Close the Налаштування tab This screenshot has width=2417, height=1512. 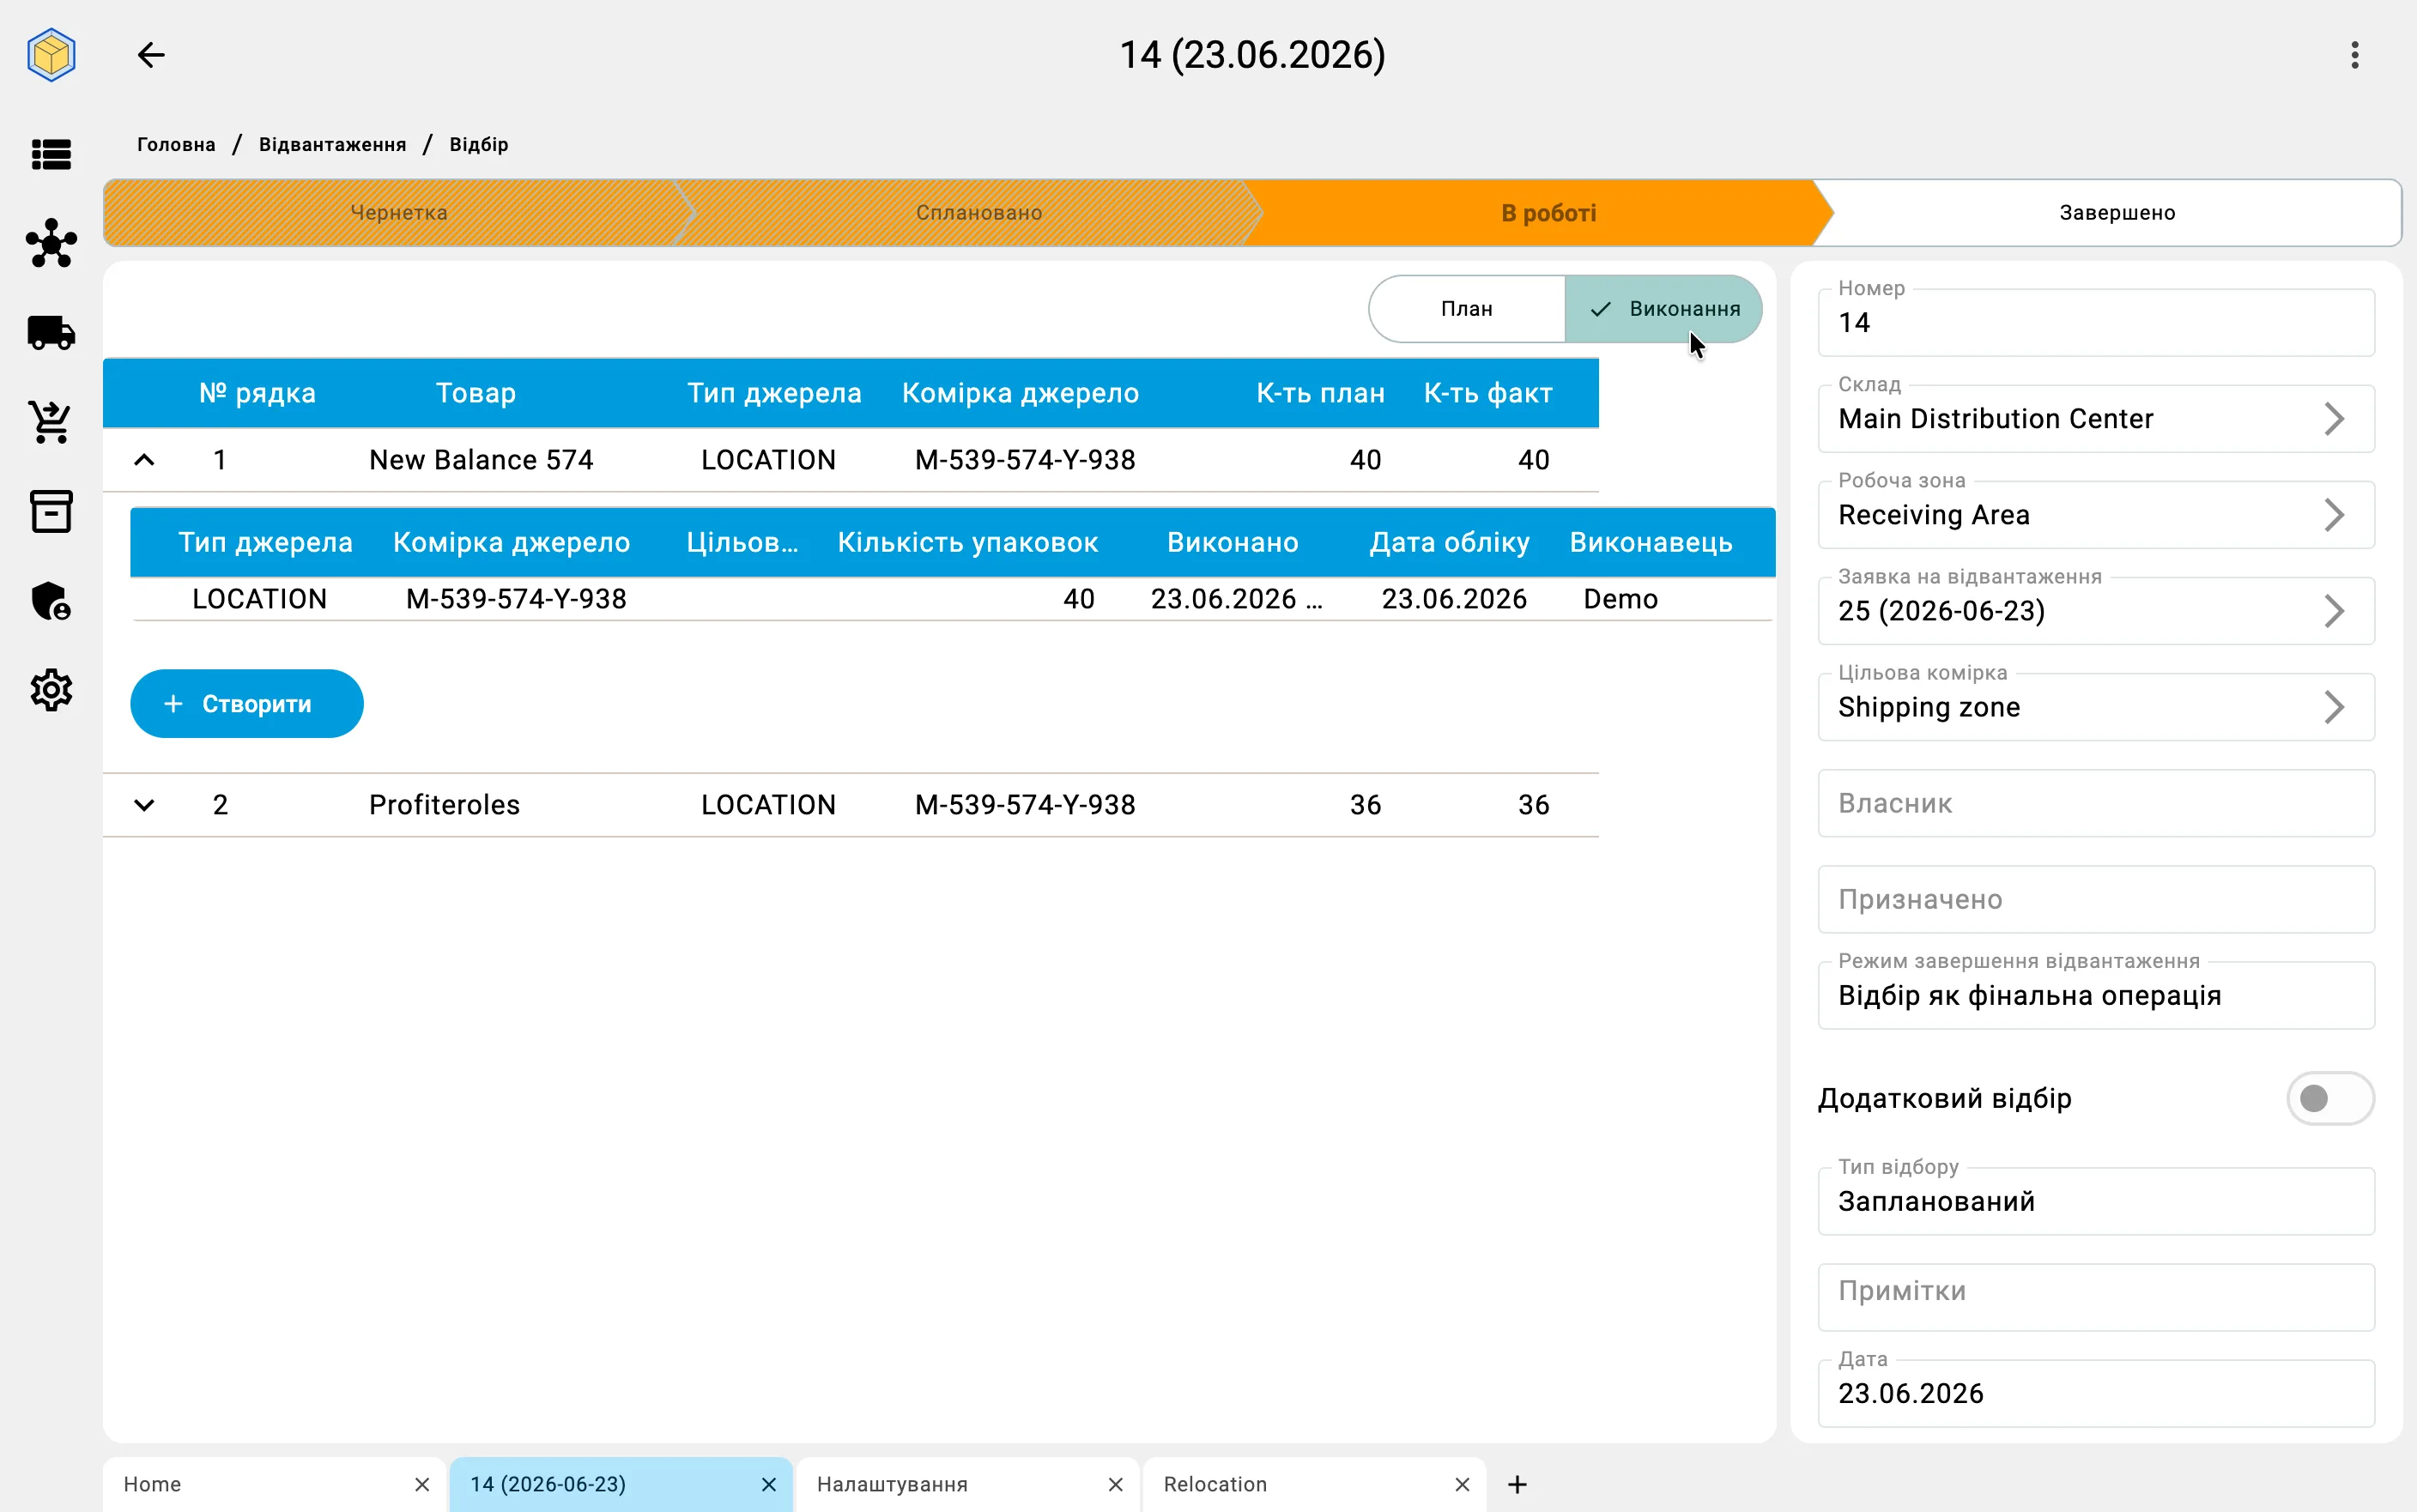1116,1484
